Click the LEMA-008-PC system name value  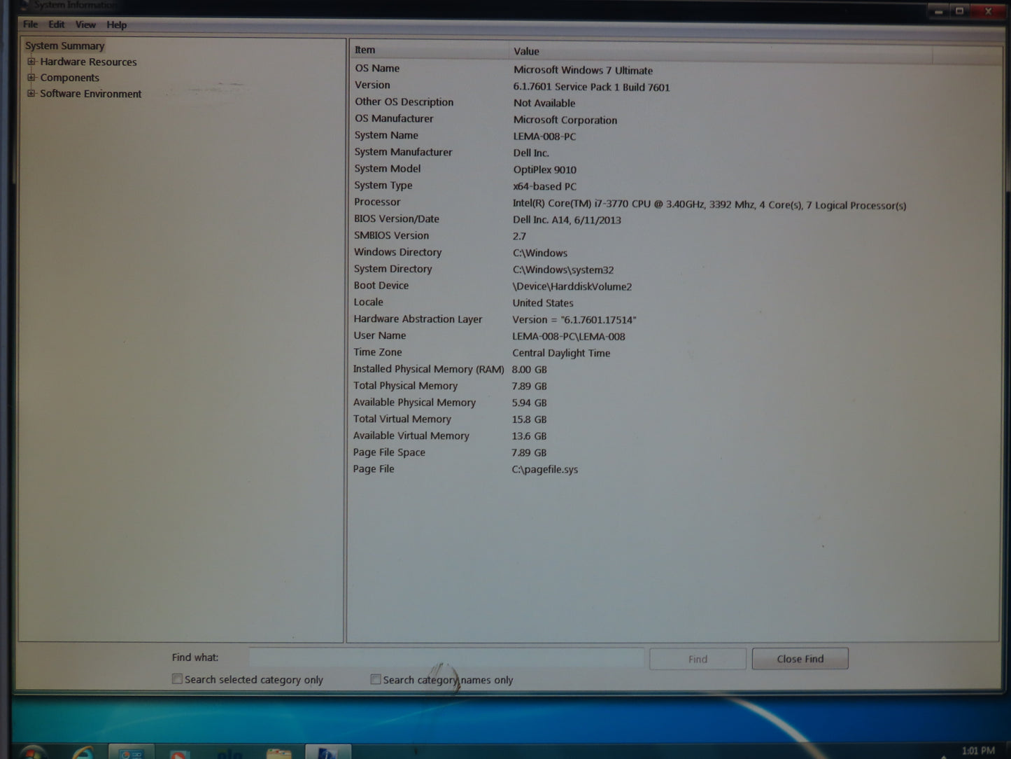coord(544,137)
